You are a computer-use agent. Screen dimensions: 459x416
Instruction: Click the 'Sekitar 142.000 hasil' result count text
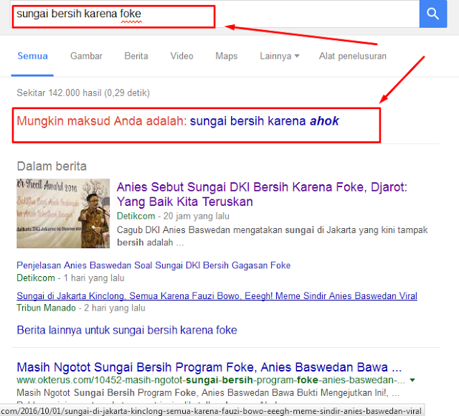[x=83, y=93]
